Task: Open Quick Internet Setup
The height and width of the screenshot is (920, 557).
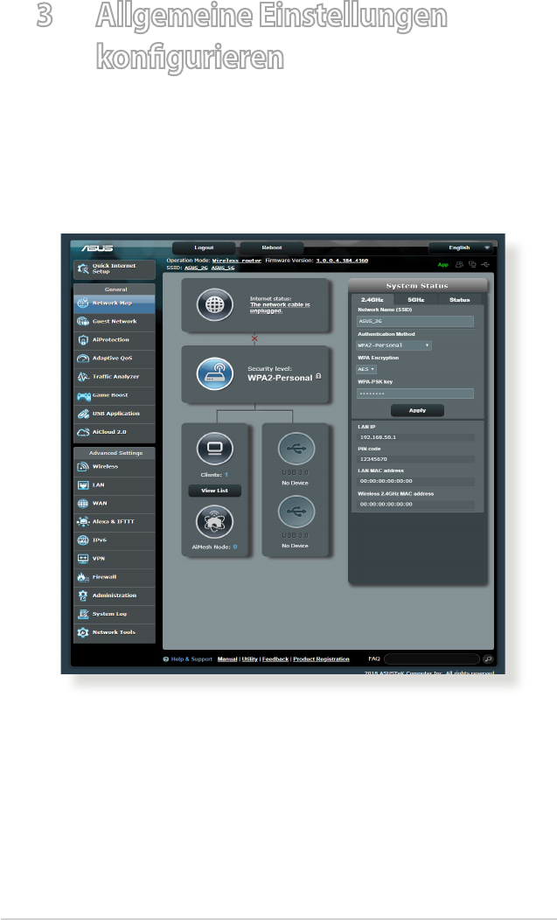Action: [x=115, y=268]
